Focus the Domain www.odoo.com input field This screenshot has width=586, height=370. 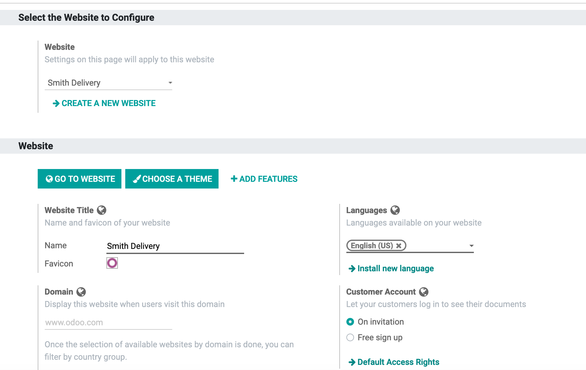(x=108, y=323)
